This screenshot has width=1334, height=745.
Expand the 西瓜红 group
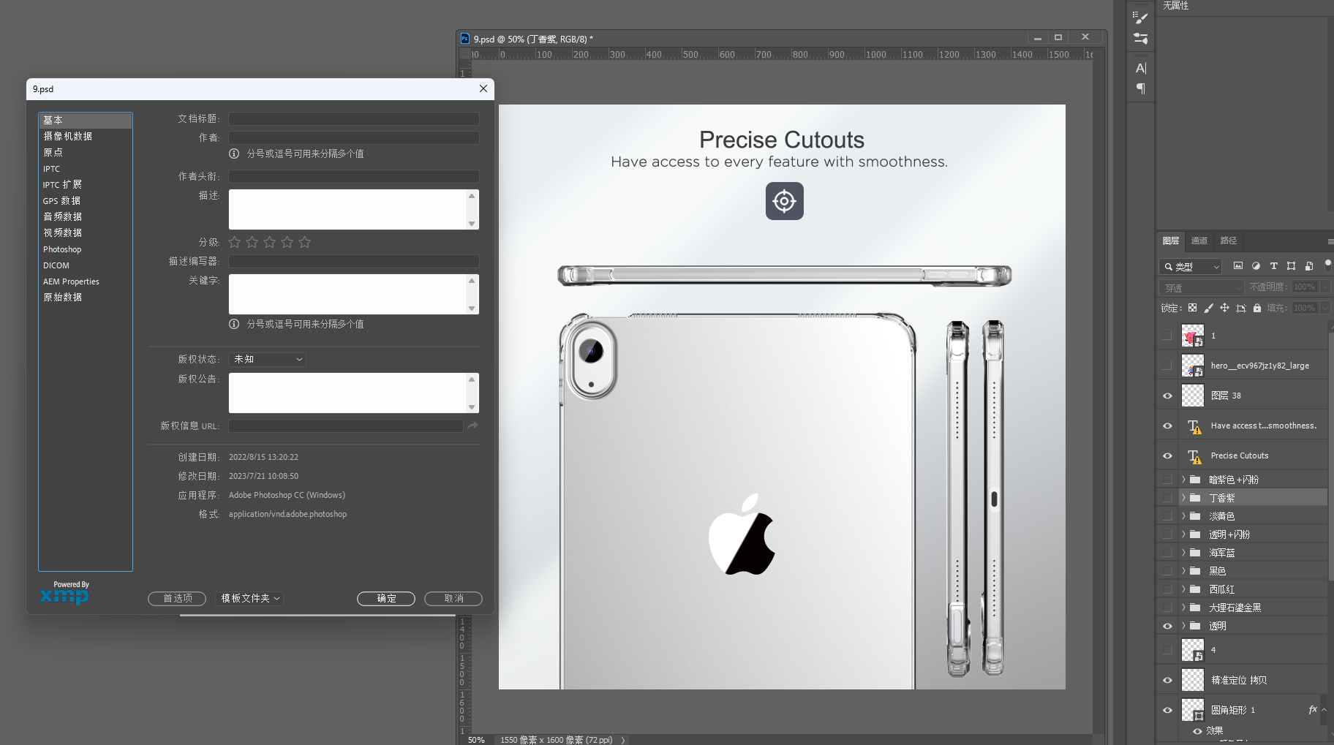[1183, 589]
